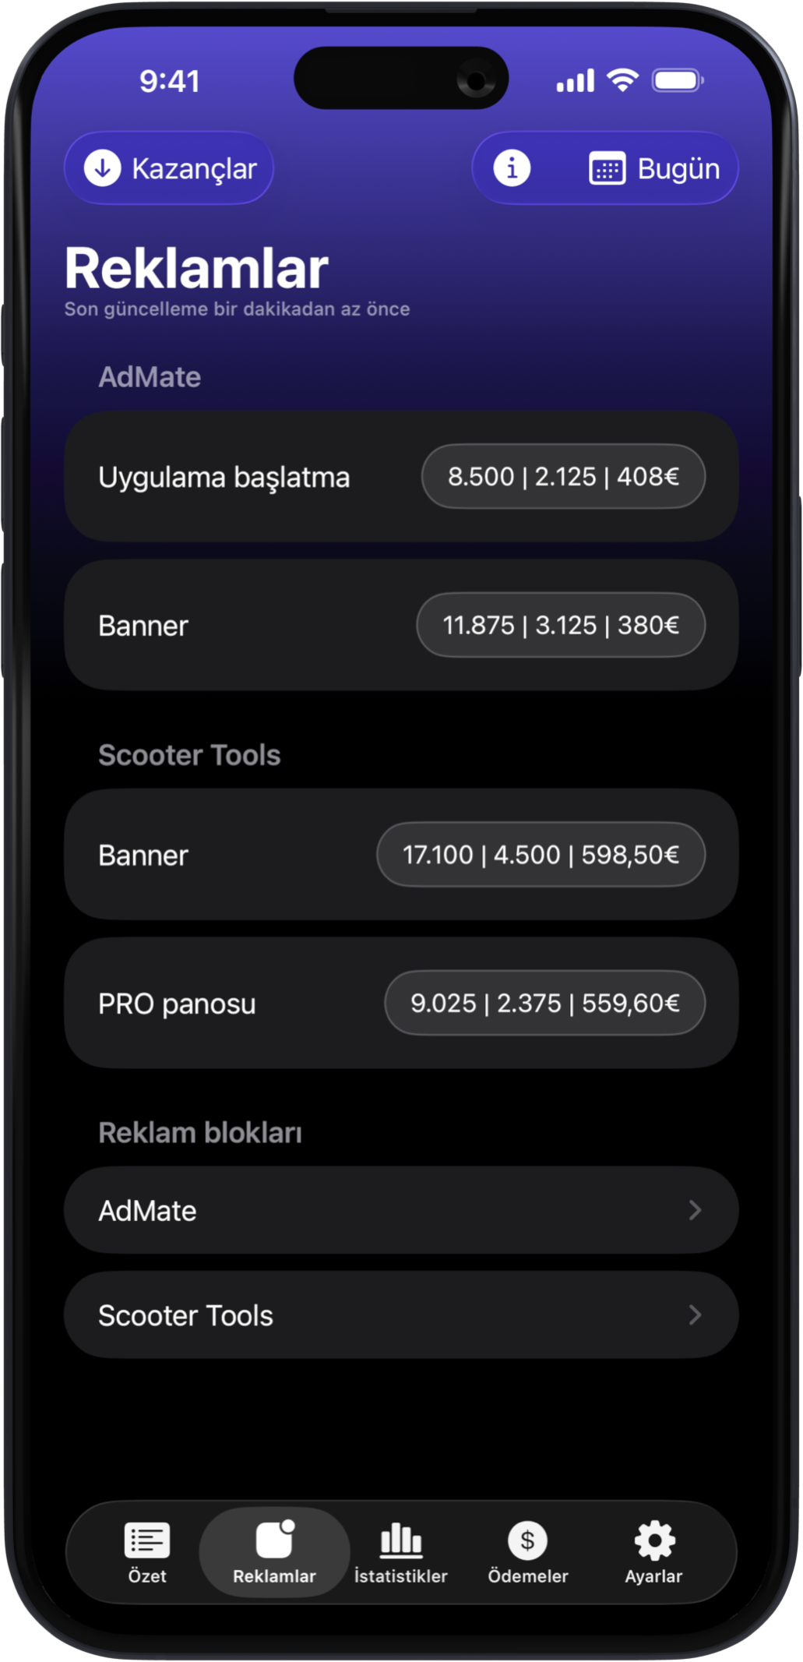Switch to the İstatistikler tab label
This screenshot has width=803, height=1662.
[400, 1576]
